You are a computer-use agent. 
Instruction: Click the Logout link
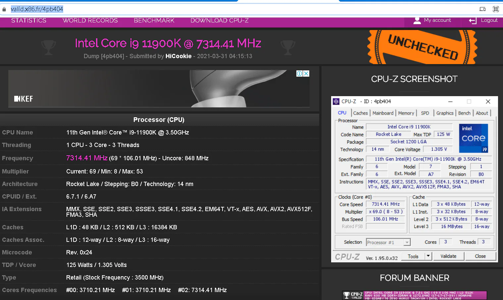489,20
